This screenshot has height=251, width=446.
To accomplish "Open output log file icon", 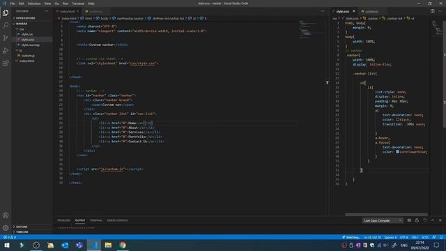I will [x=425, y=220].
